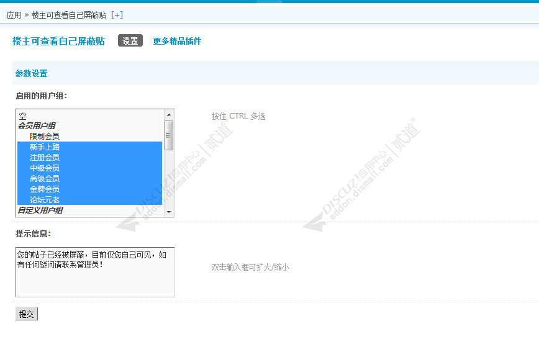The width and height of the screenshot is (539, 357).
Task: Open the 更多精品插件 tab
Action: tap(177, 41)
